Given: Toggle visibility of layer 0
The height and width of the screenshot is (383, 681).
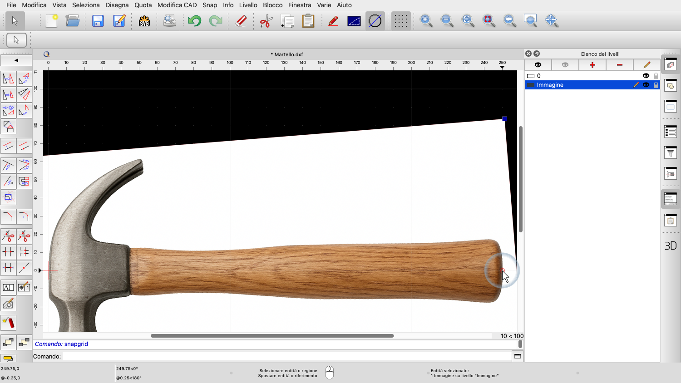Looking at the screenshot, I should point(646,76).
